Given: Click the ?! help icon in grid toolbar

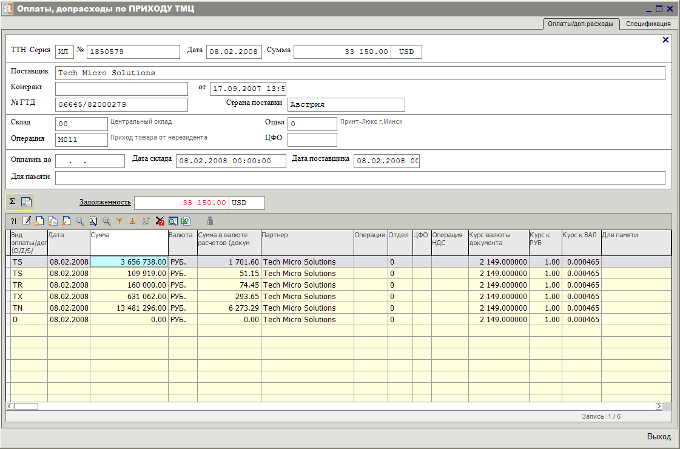Looking at the screenshot, I should tap(13, 221).
